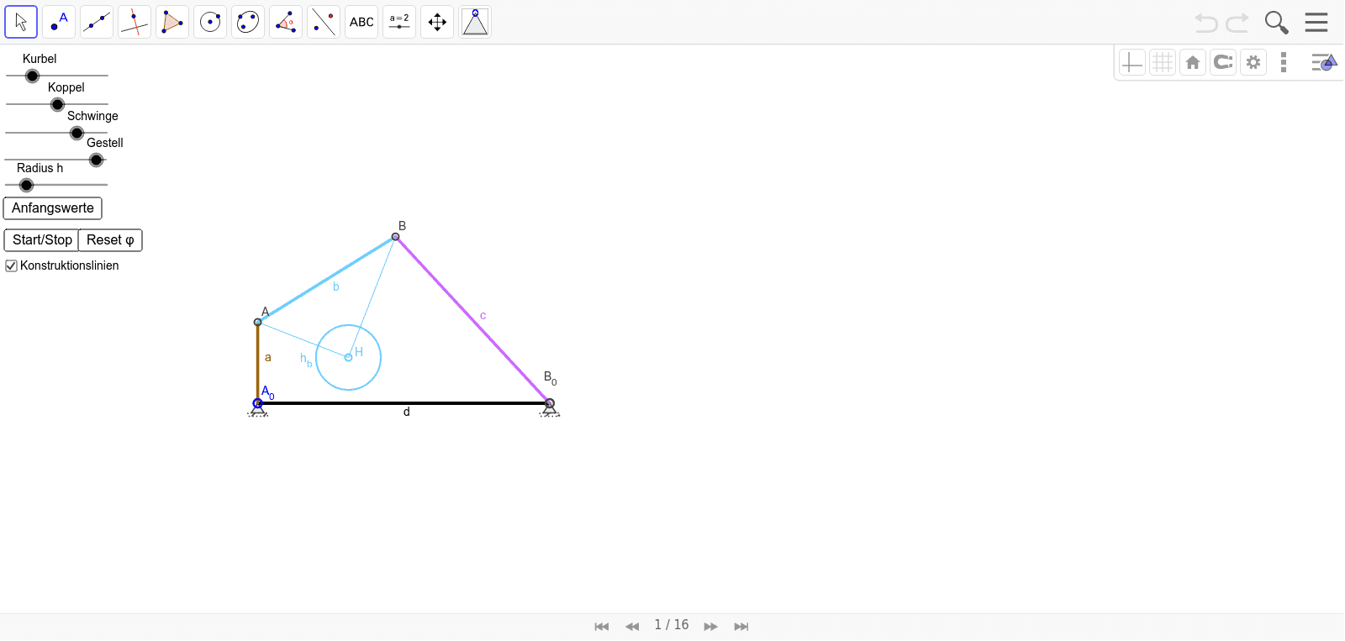
Task: Select the Slider a=2 tool
Action: point(399,22)
